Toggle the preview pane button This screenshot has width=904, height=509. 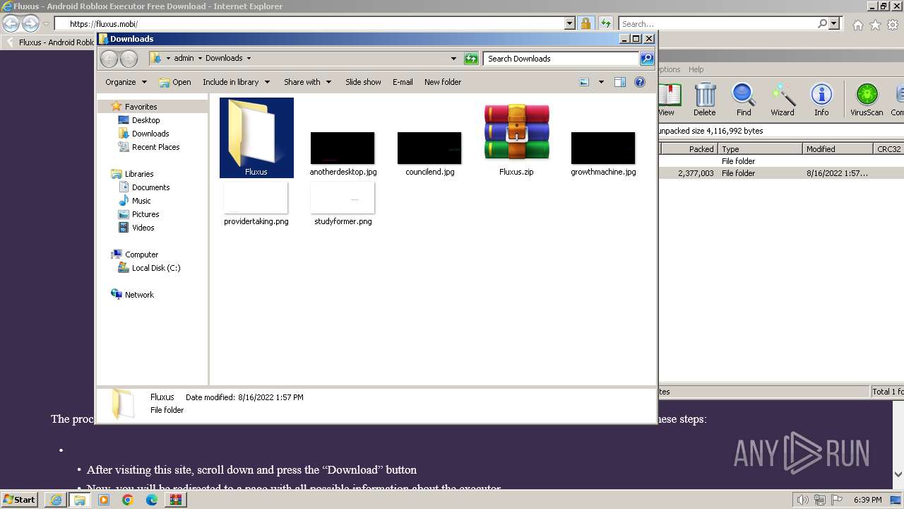[620, 82]
